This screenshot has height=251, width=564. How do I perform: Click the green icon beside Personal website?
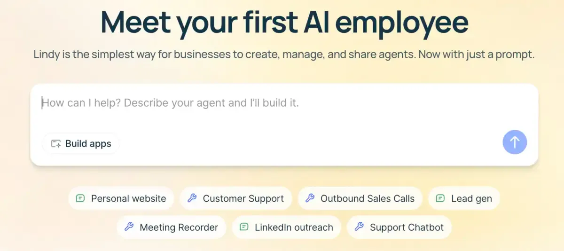pos(80,198)
